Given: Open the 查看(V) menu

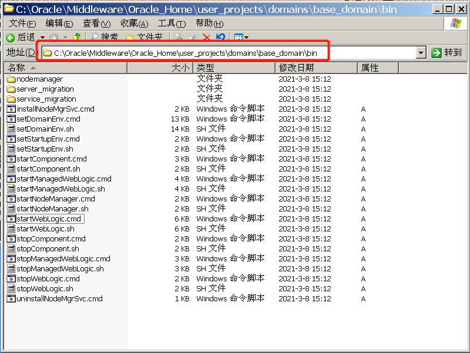Looking at the screenshot, I should coord(96,23).
